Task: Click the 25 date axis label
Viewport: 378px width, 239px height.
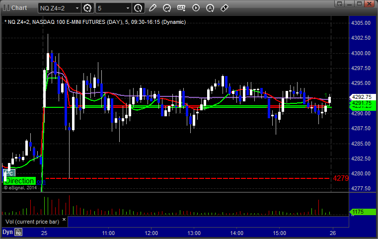Action: 44,233
